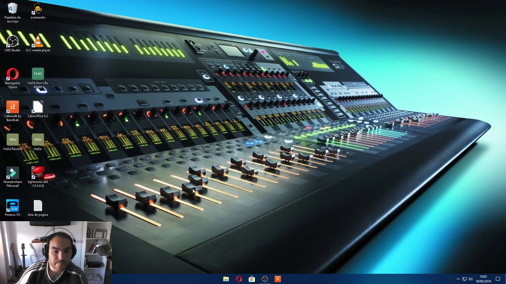
Task: Open Microsoft Store from the taskbar
Action: [x=252, y=279]
